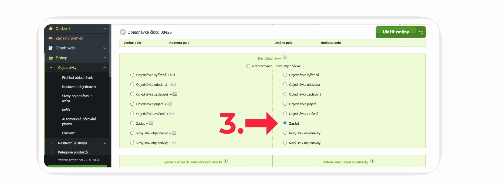The image size is (503, 183).
Task: Choose Objednávka odeslaná + email radio option
Action: pos(132,85)
